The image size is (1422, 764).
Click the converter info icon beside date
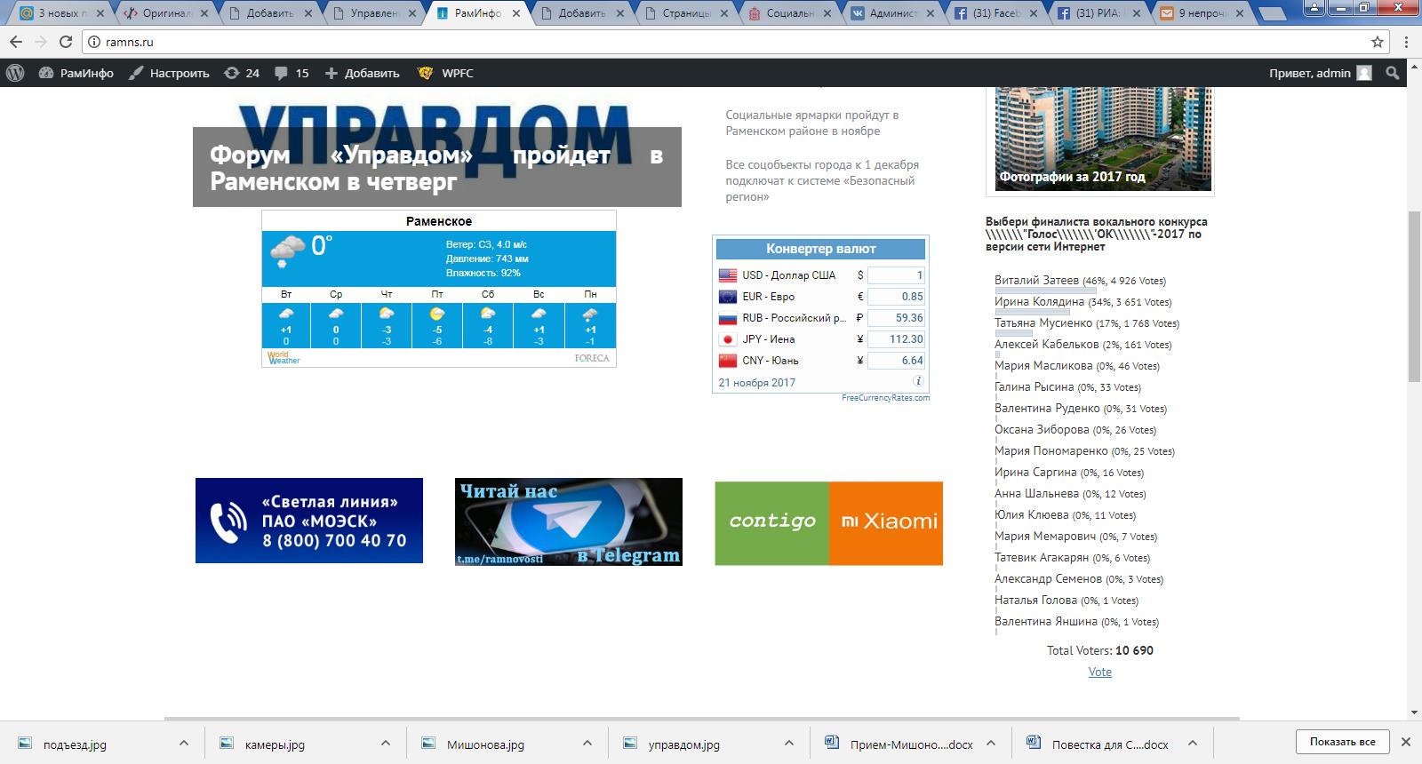[x=919, y=381]
